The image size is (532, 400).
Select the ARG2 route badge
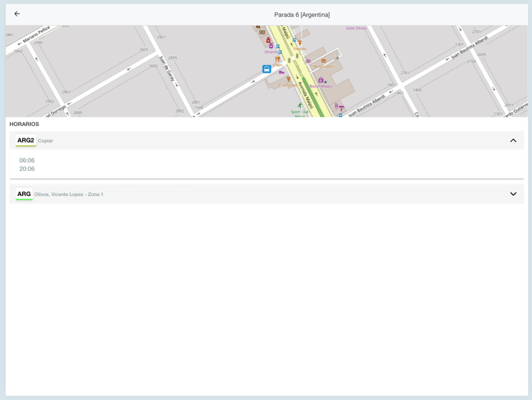point(26,140)
